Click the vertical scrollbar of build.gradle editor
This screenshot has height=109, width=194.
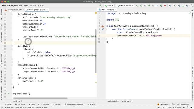tap(96, 51)
